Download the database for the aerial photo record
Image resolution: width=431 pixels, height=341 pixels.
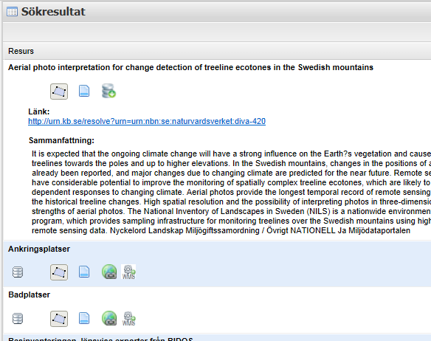point(108,91)
